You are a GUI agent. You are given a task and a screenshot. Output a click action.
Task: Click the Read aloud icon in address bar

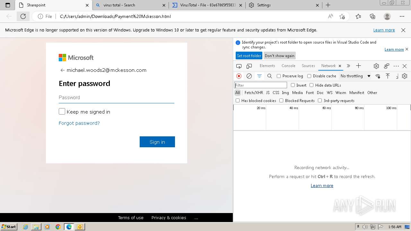[x=330, y=16]
